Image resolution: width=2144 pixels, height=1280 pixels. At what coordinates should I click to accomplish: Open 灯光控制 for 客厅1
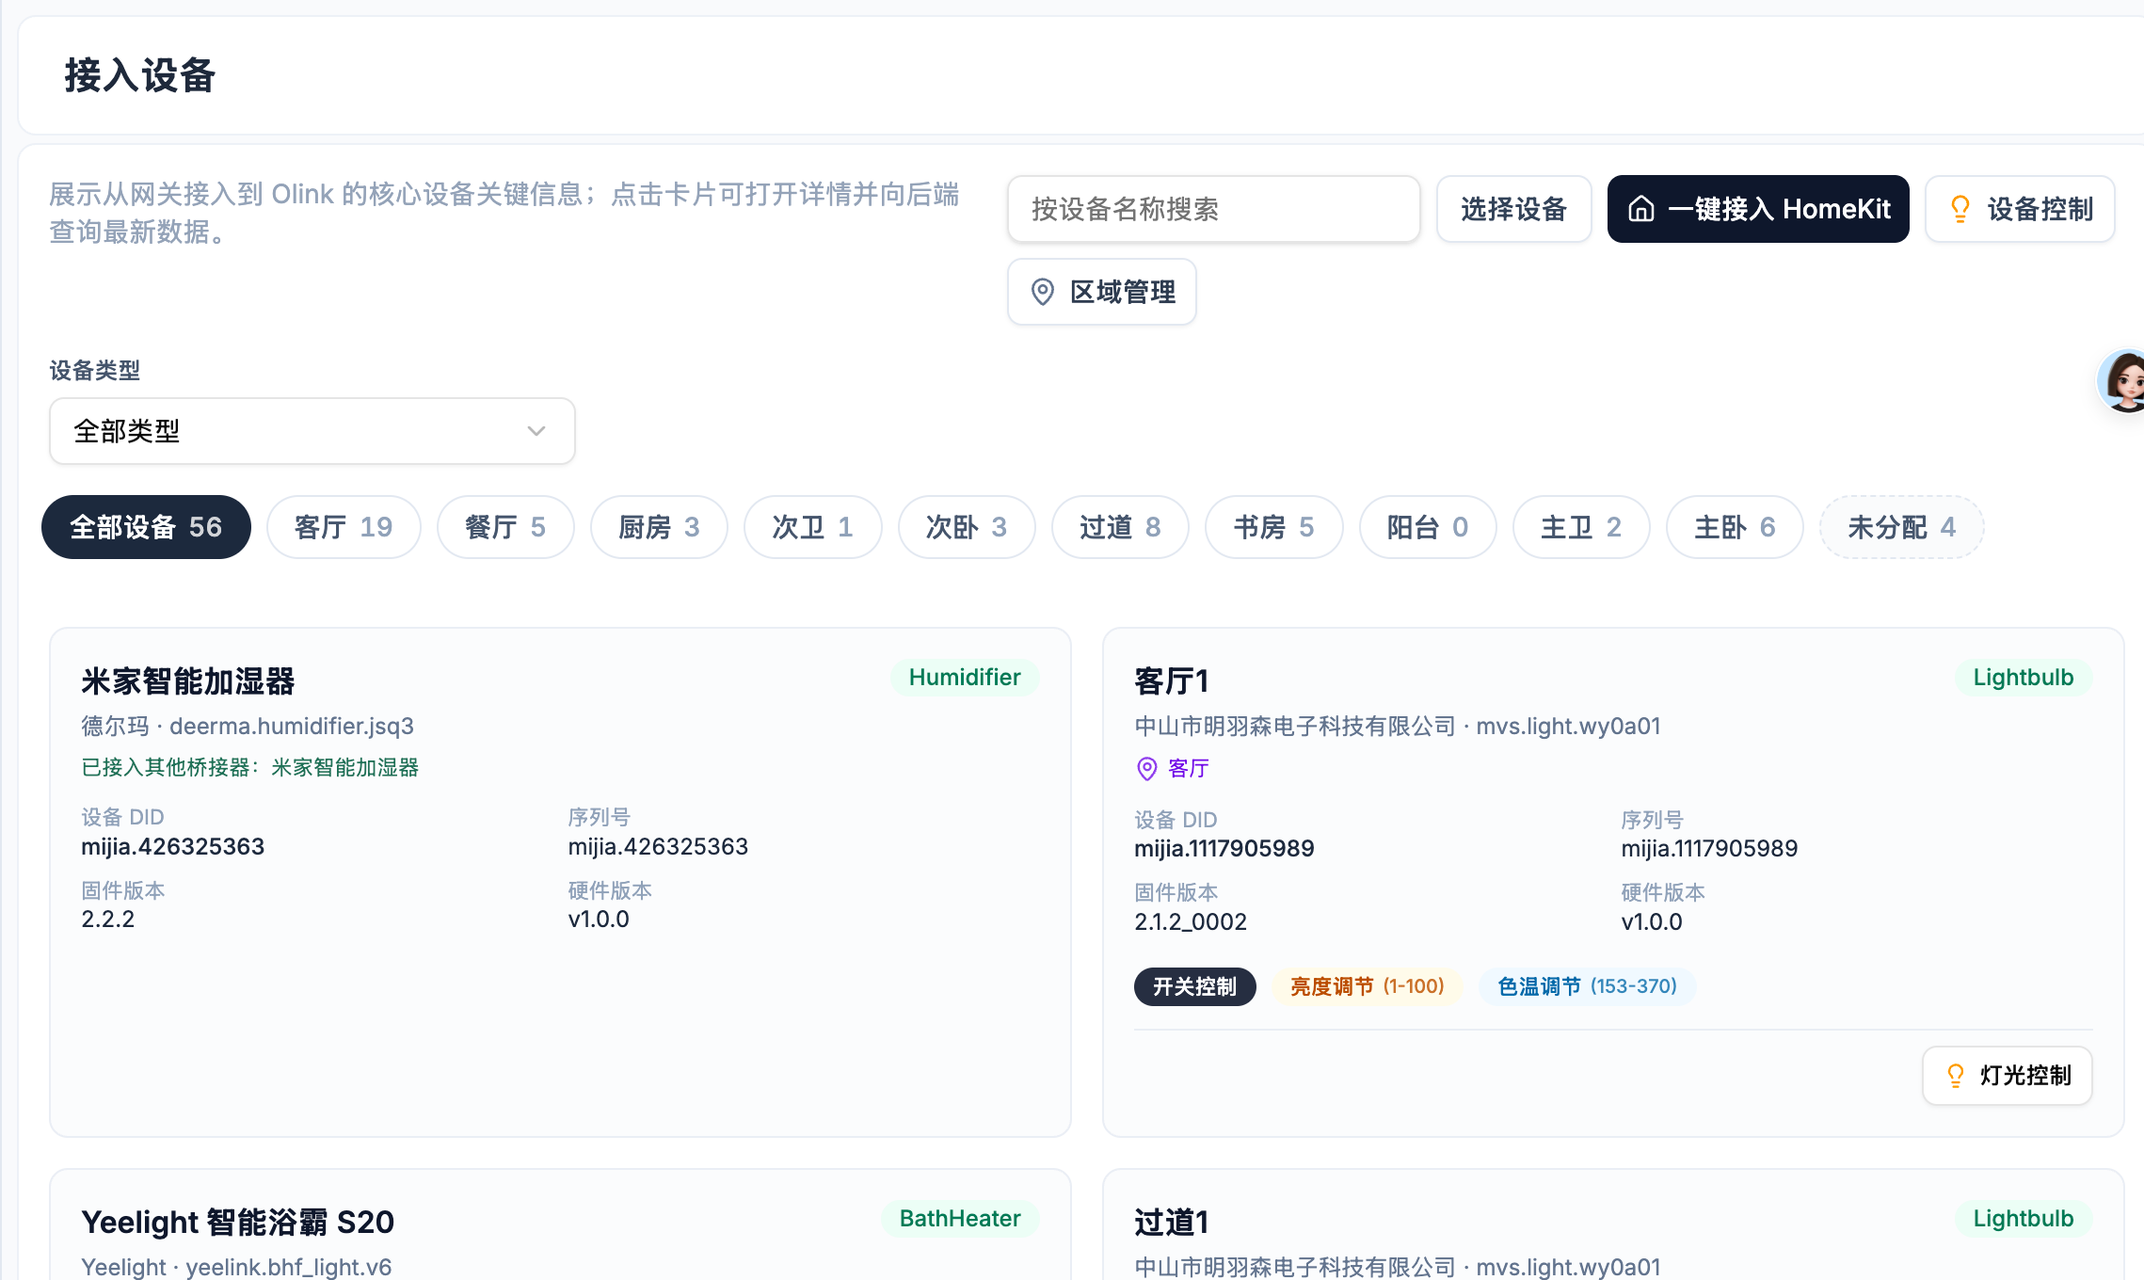pyautogui.click(x=2008, y=1076)
